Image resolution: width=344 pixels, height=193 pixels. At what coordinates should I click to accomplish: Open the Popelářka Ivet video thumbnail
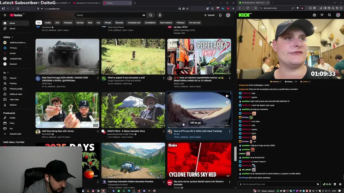coord(199,57)
